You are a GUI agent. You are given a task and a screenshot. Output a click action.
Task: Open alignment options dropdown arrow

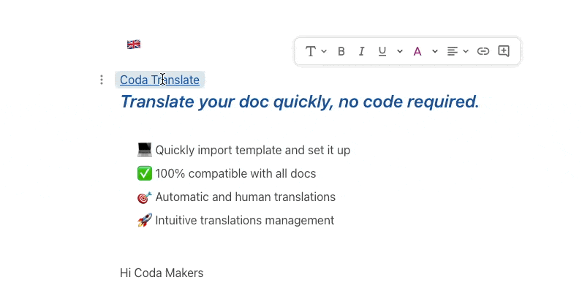(x=466, y=51)
